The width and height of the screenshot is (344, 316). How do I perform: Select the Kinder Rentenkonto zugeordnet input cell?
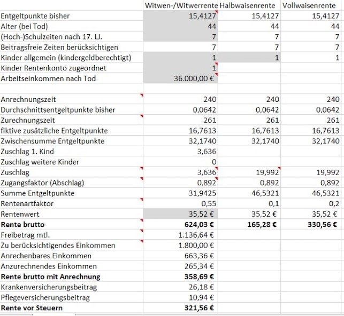[x=182, y=68]
